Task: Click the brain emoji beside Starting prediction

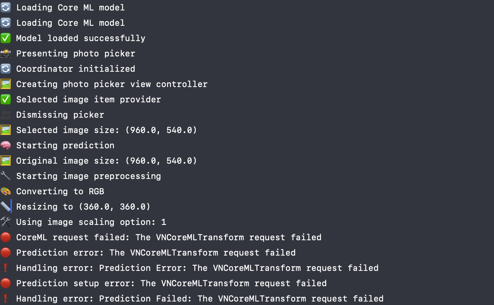Action: (6, 145)
